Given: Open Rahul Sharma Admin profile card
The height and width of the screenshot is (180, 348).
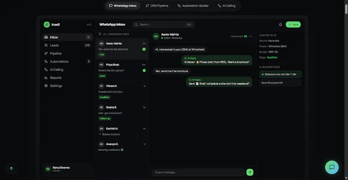Looking at the screenshot, I should point(67,170).
